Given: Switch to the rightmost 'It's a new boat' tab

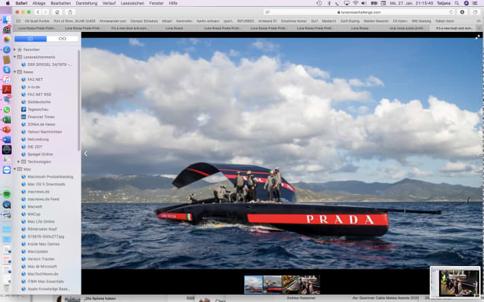Looking at the screenshot, I should coord(453,28).
